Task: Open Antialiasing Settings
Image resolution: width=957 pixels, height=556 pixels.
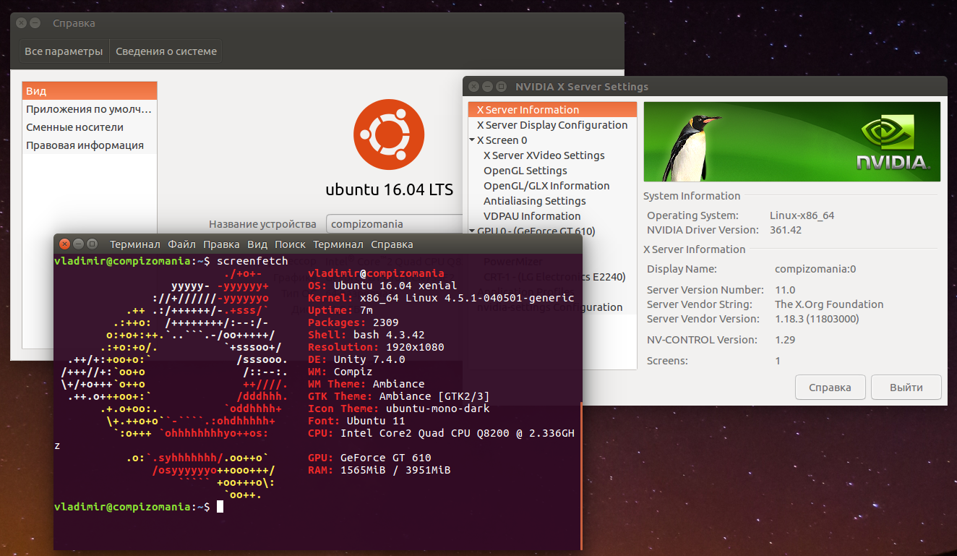Action: [x=535, y=201]
